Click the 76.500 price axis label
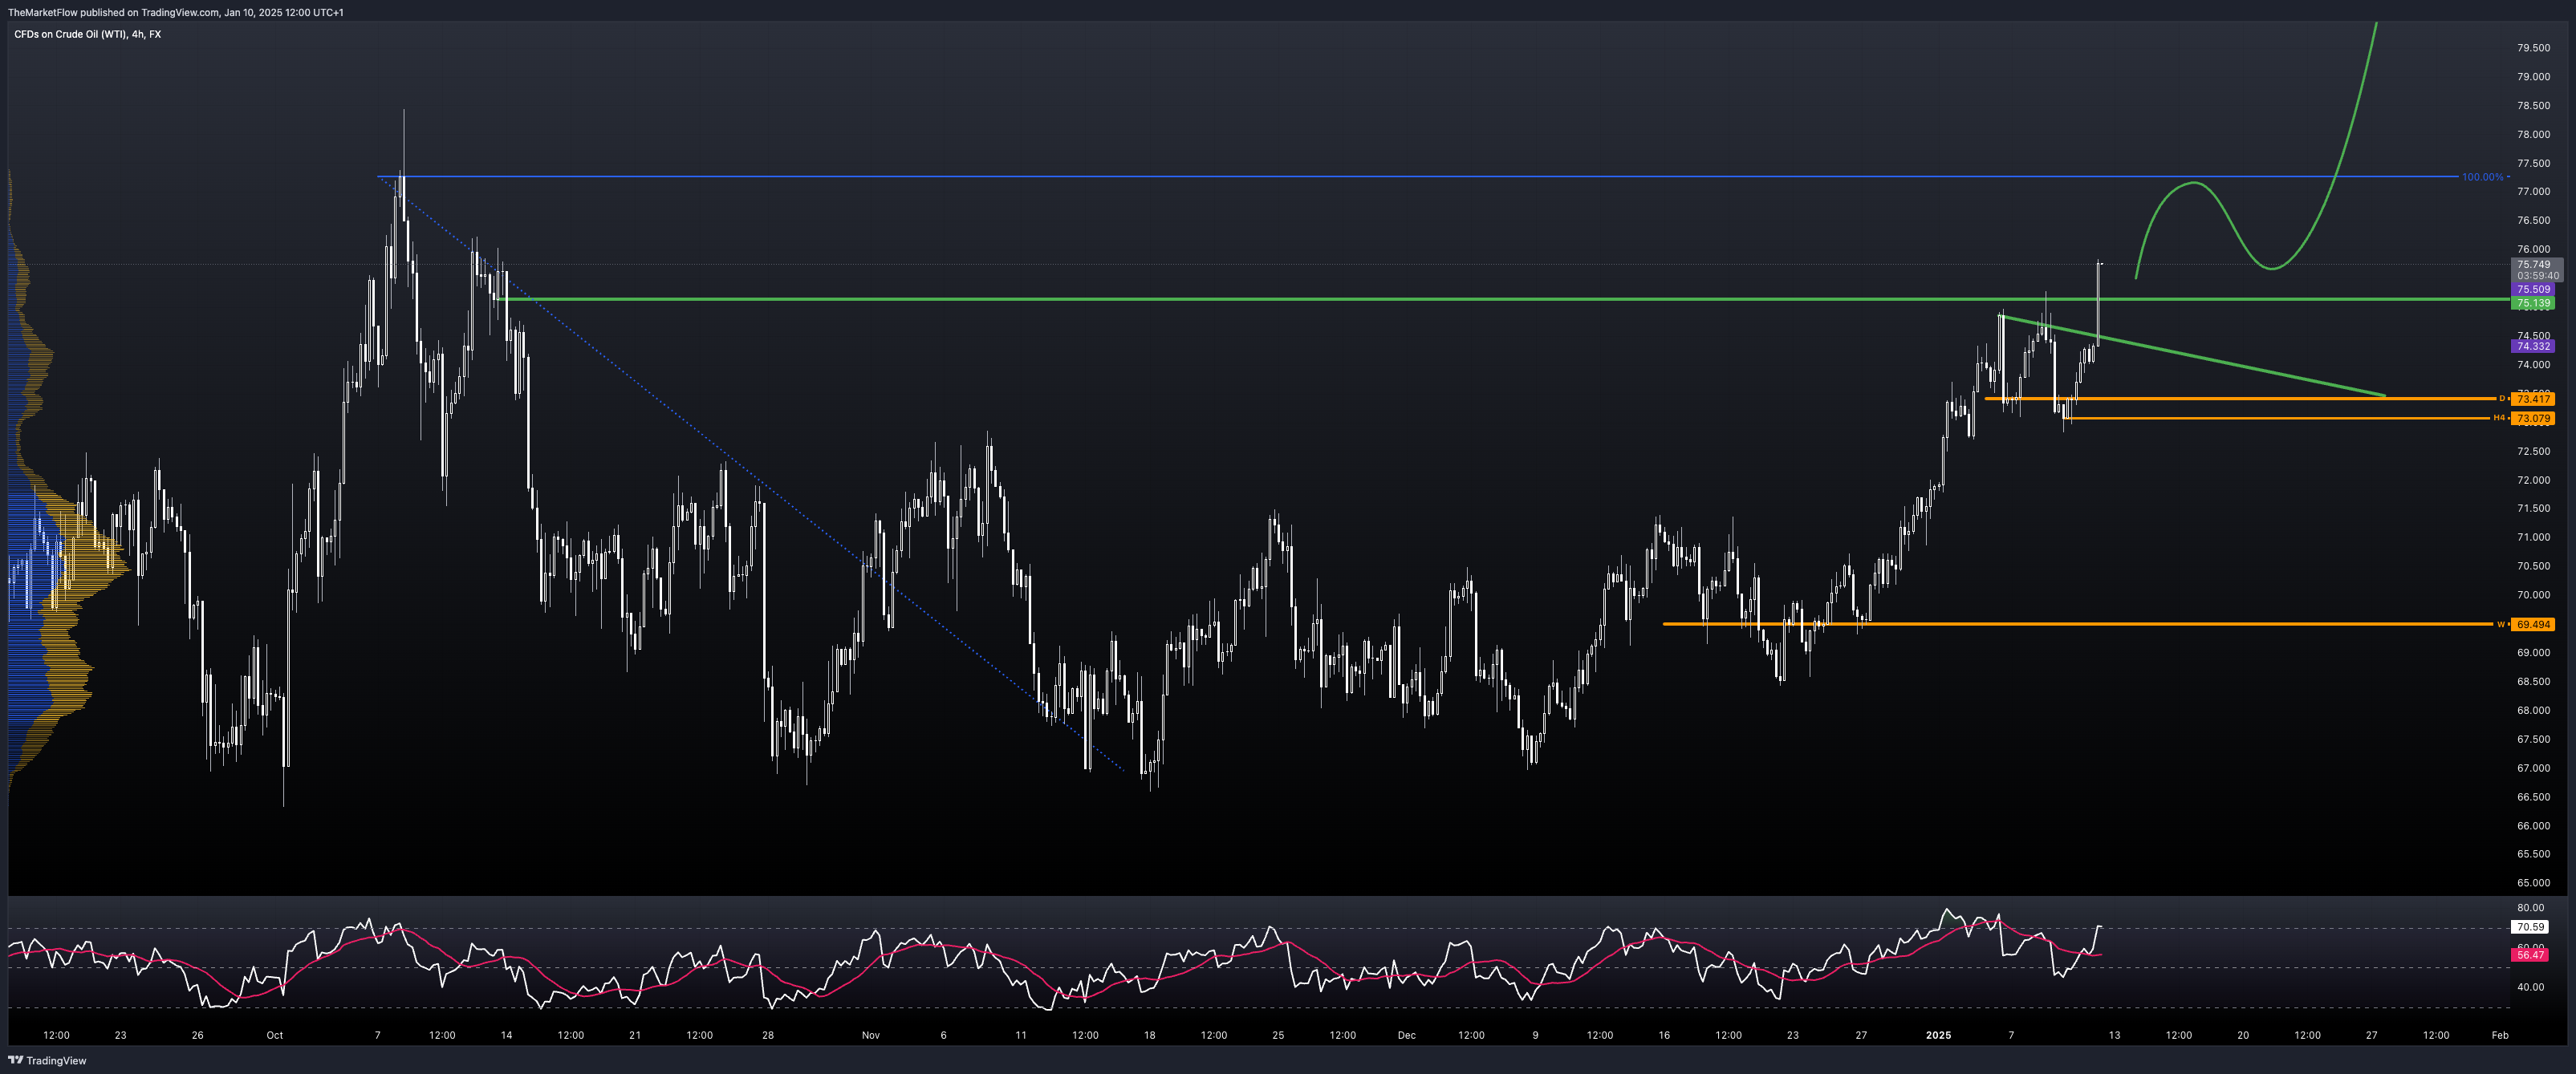The height and width of the screenshot is (1074, 2576). [2533, 221]
